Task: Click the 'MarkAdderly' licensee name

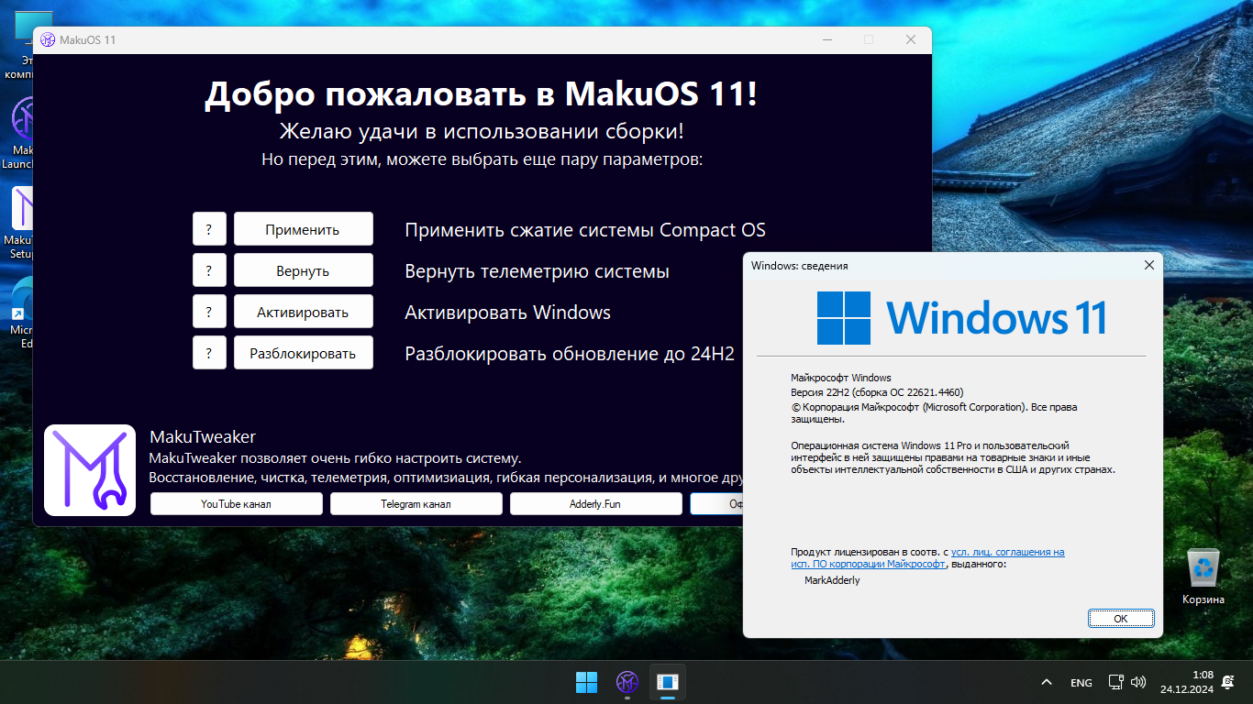Action: (832, 580)
